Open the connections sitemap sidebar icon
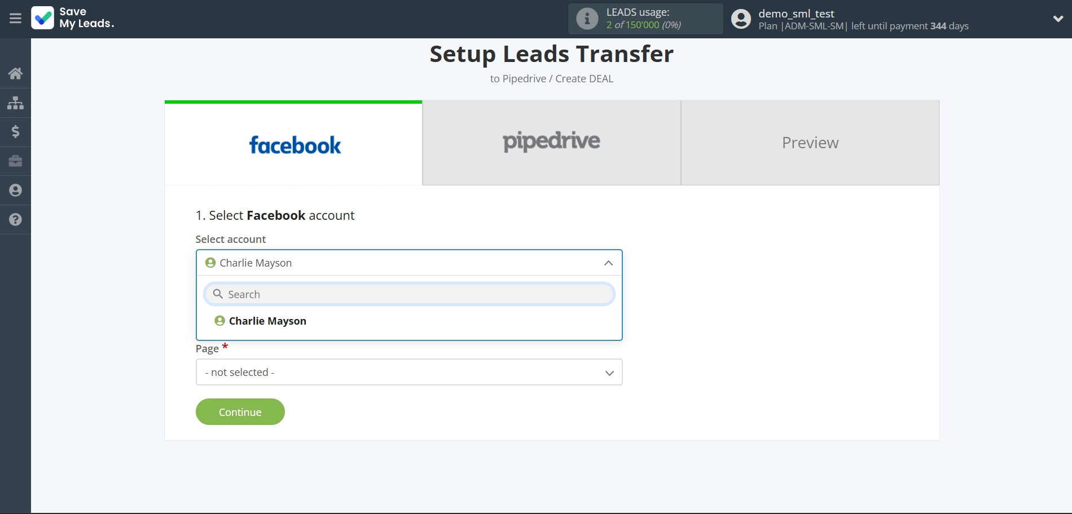 [x=15, y=103]
